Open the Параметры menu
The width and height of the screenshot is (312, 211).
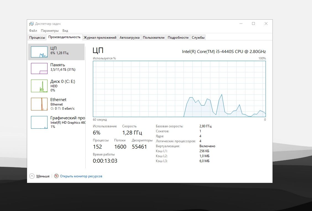pos(49,31)
